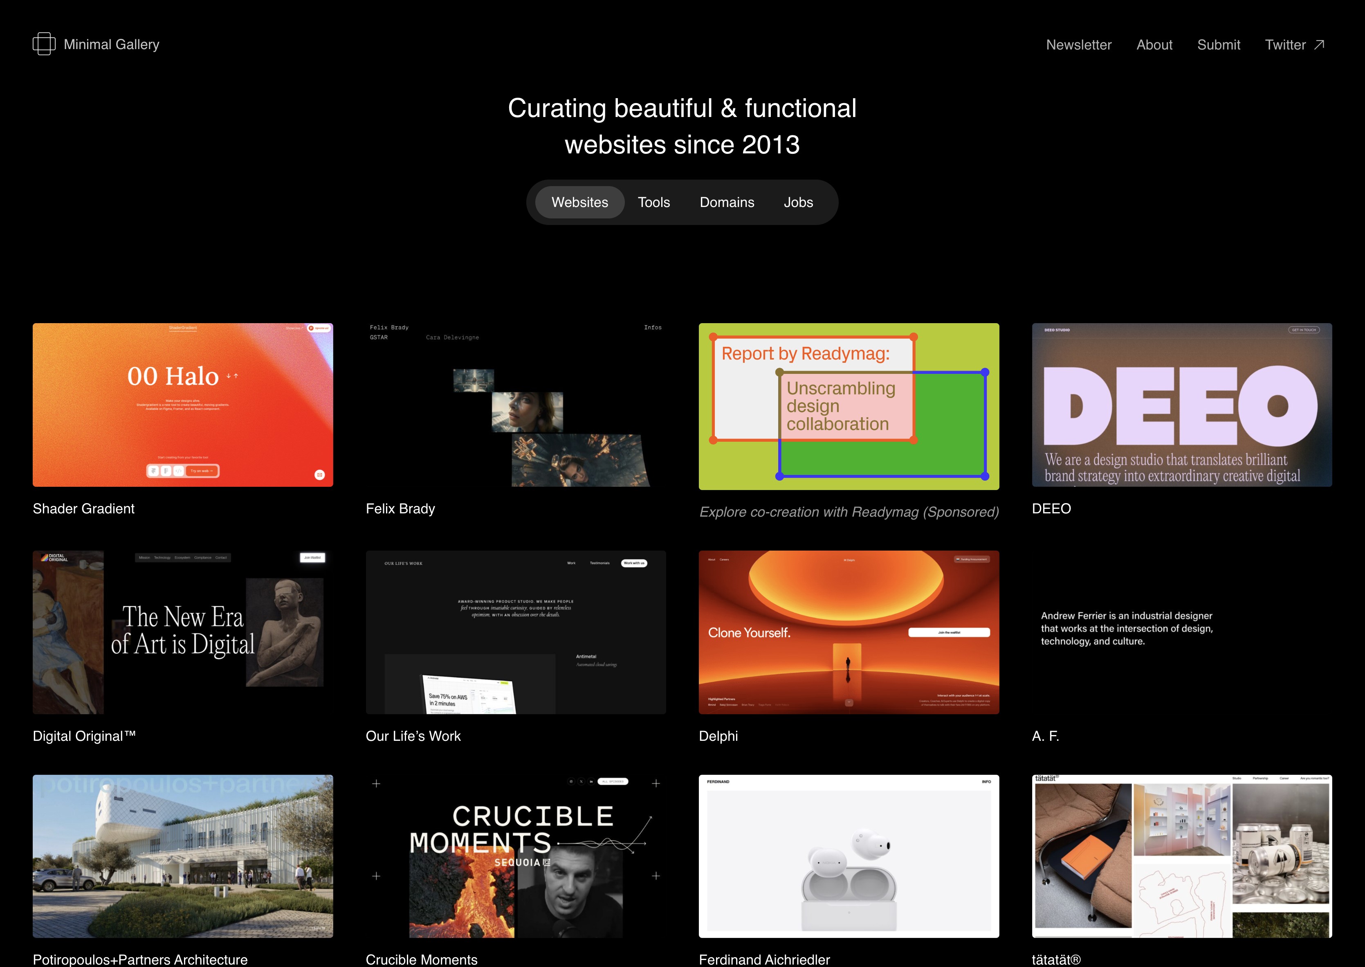Image resolution: width=1365 pixels, height=967 pixels.
Task: Open the Our Life's Work preview
Action: coord(516,632)
